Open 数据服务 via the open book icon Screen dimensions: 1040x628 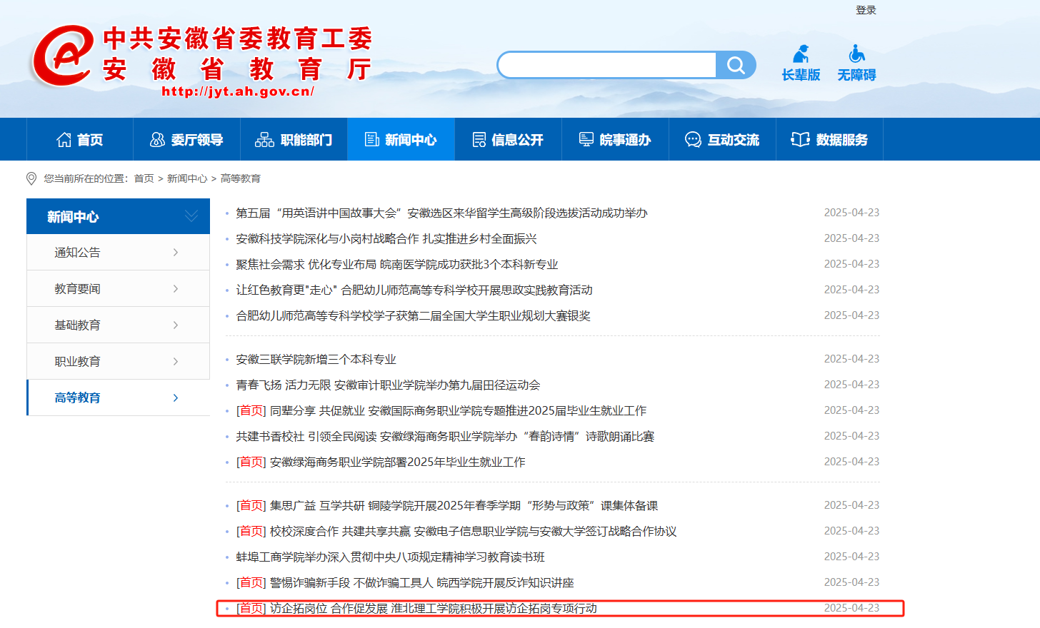pos(800,140)
